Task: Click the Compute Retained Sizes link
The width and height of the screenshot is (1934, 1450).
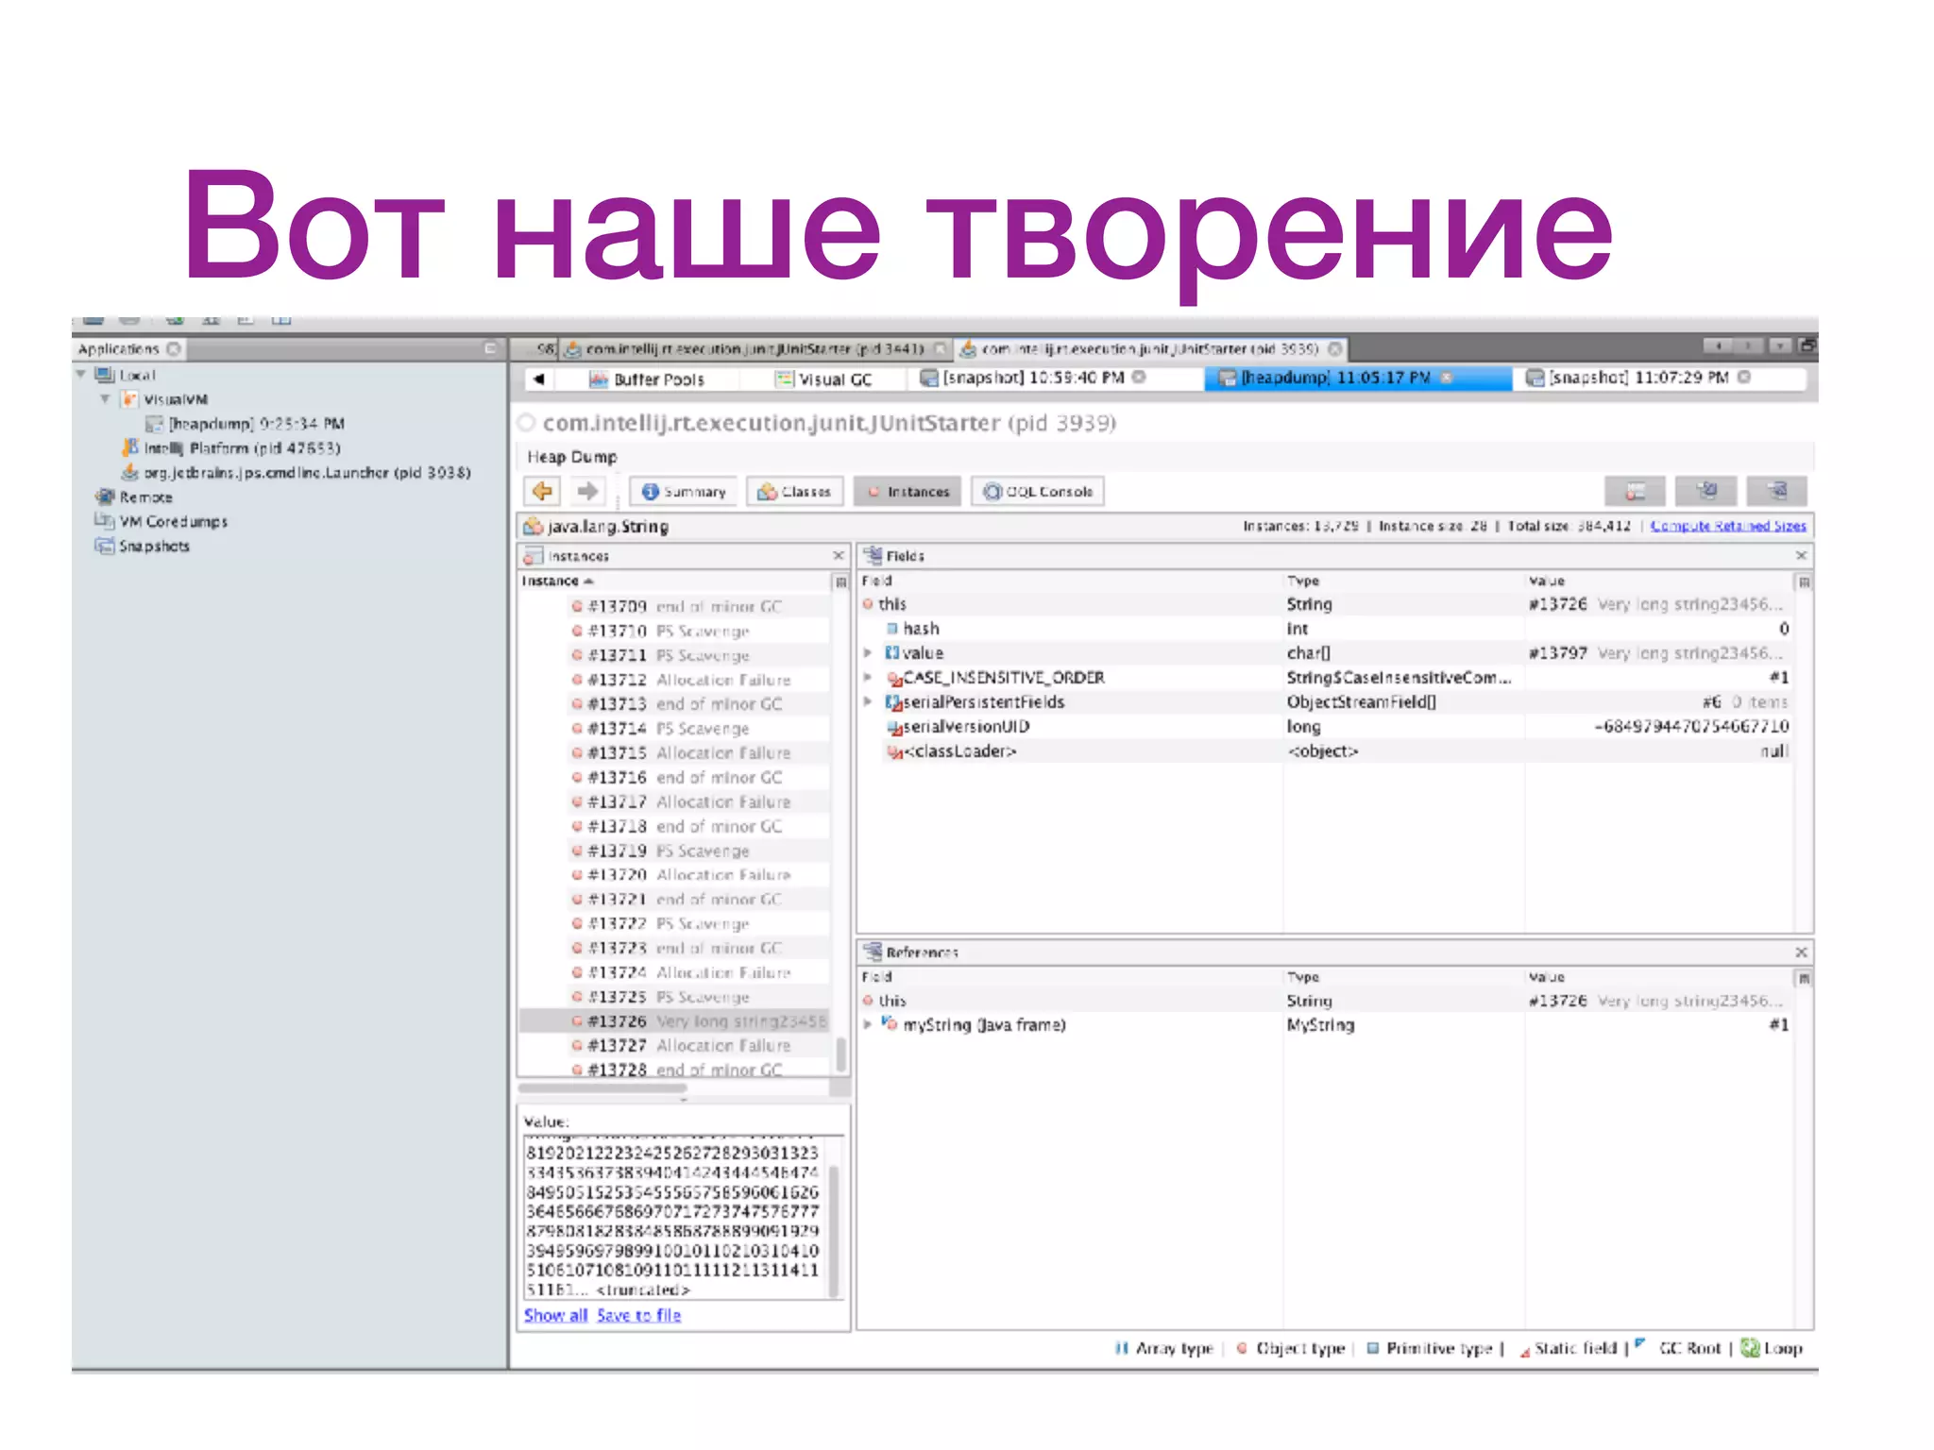Action: click(x=1727, y=526)
